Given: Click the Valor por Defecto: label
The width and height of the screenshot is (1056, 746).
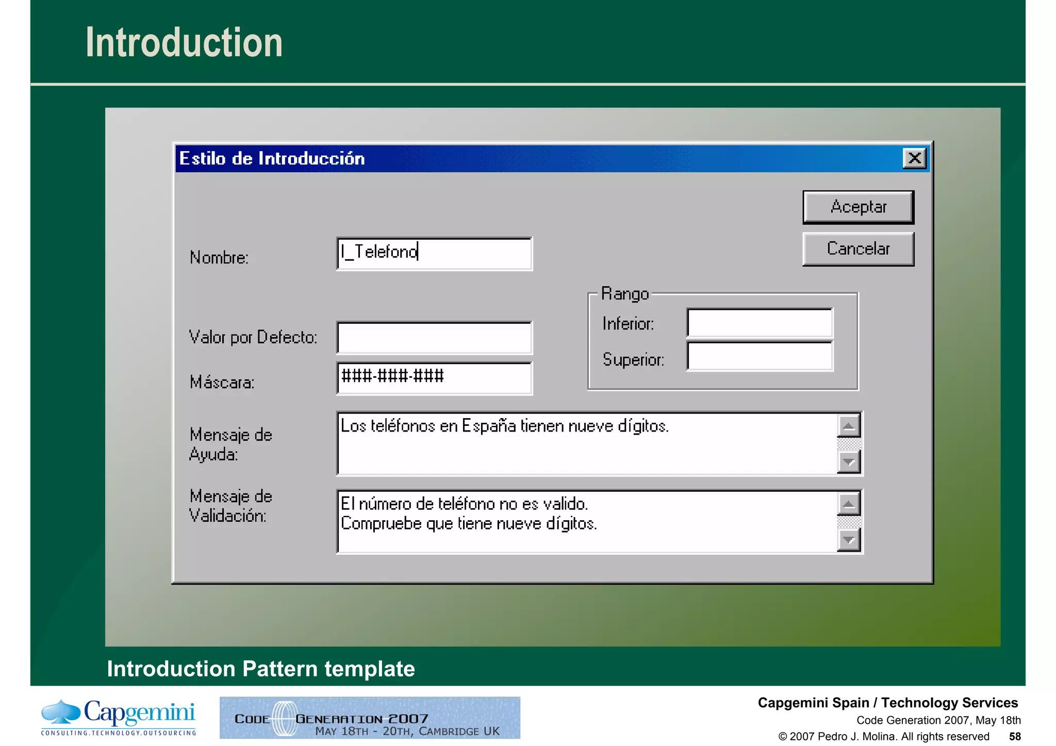Looking at the screenshot, I should coord(253,337).
